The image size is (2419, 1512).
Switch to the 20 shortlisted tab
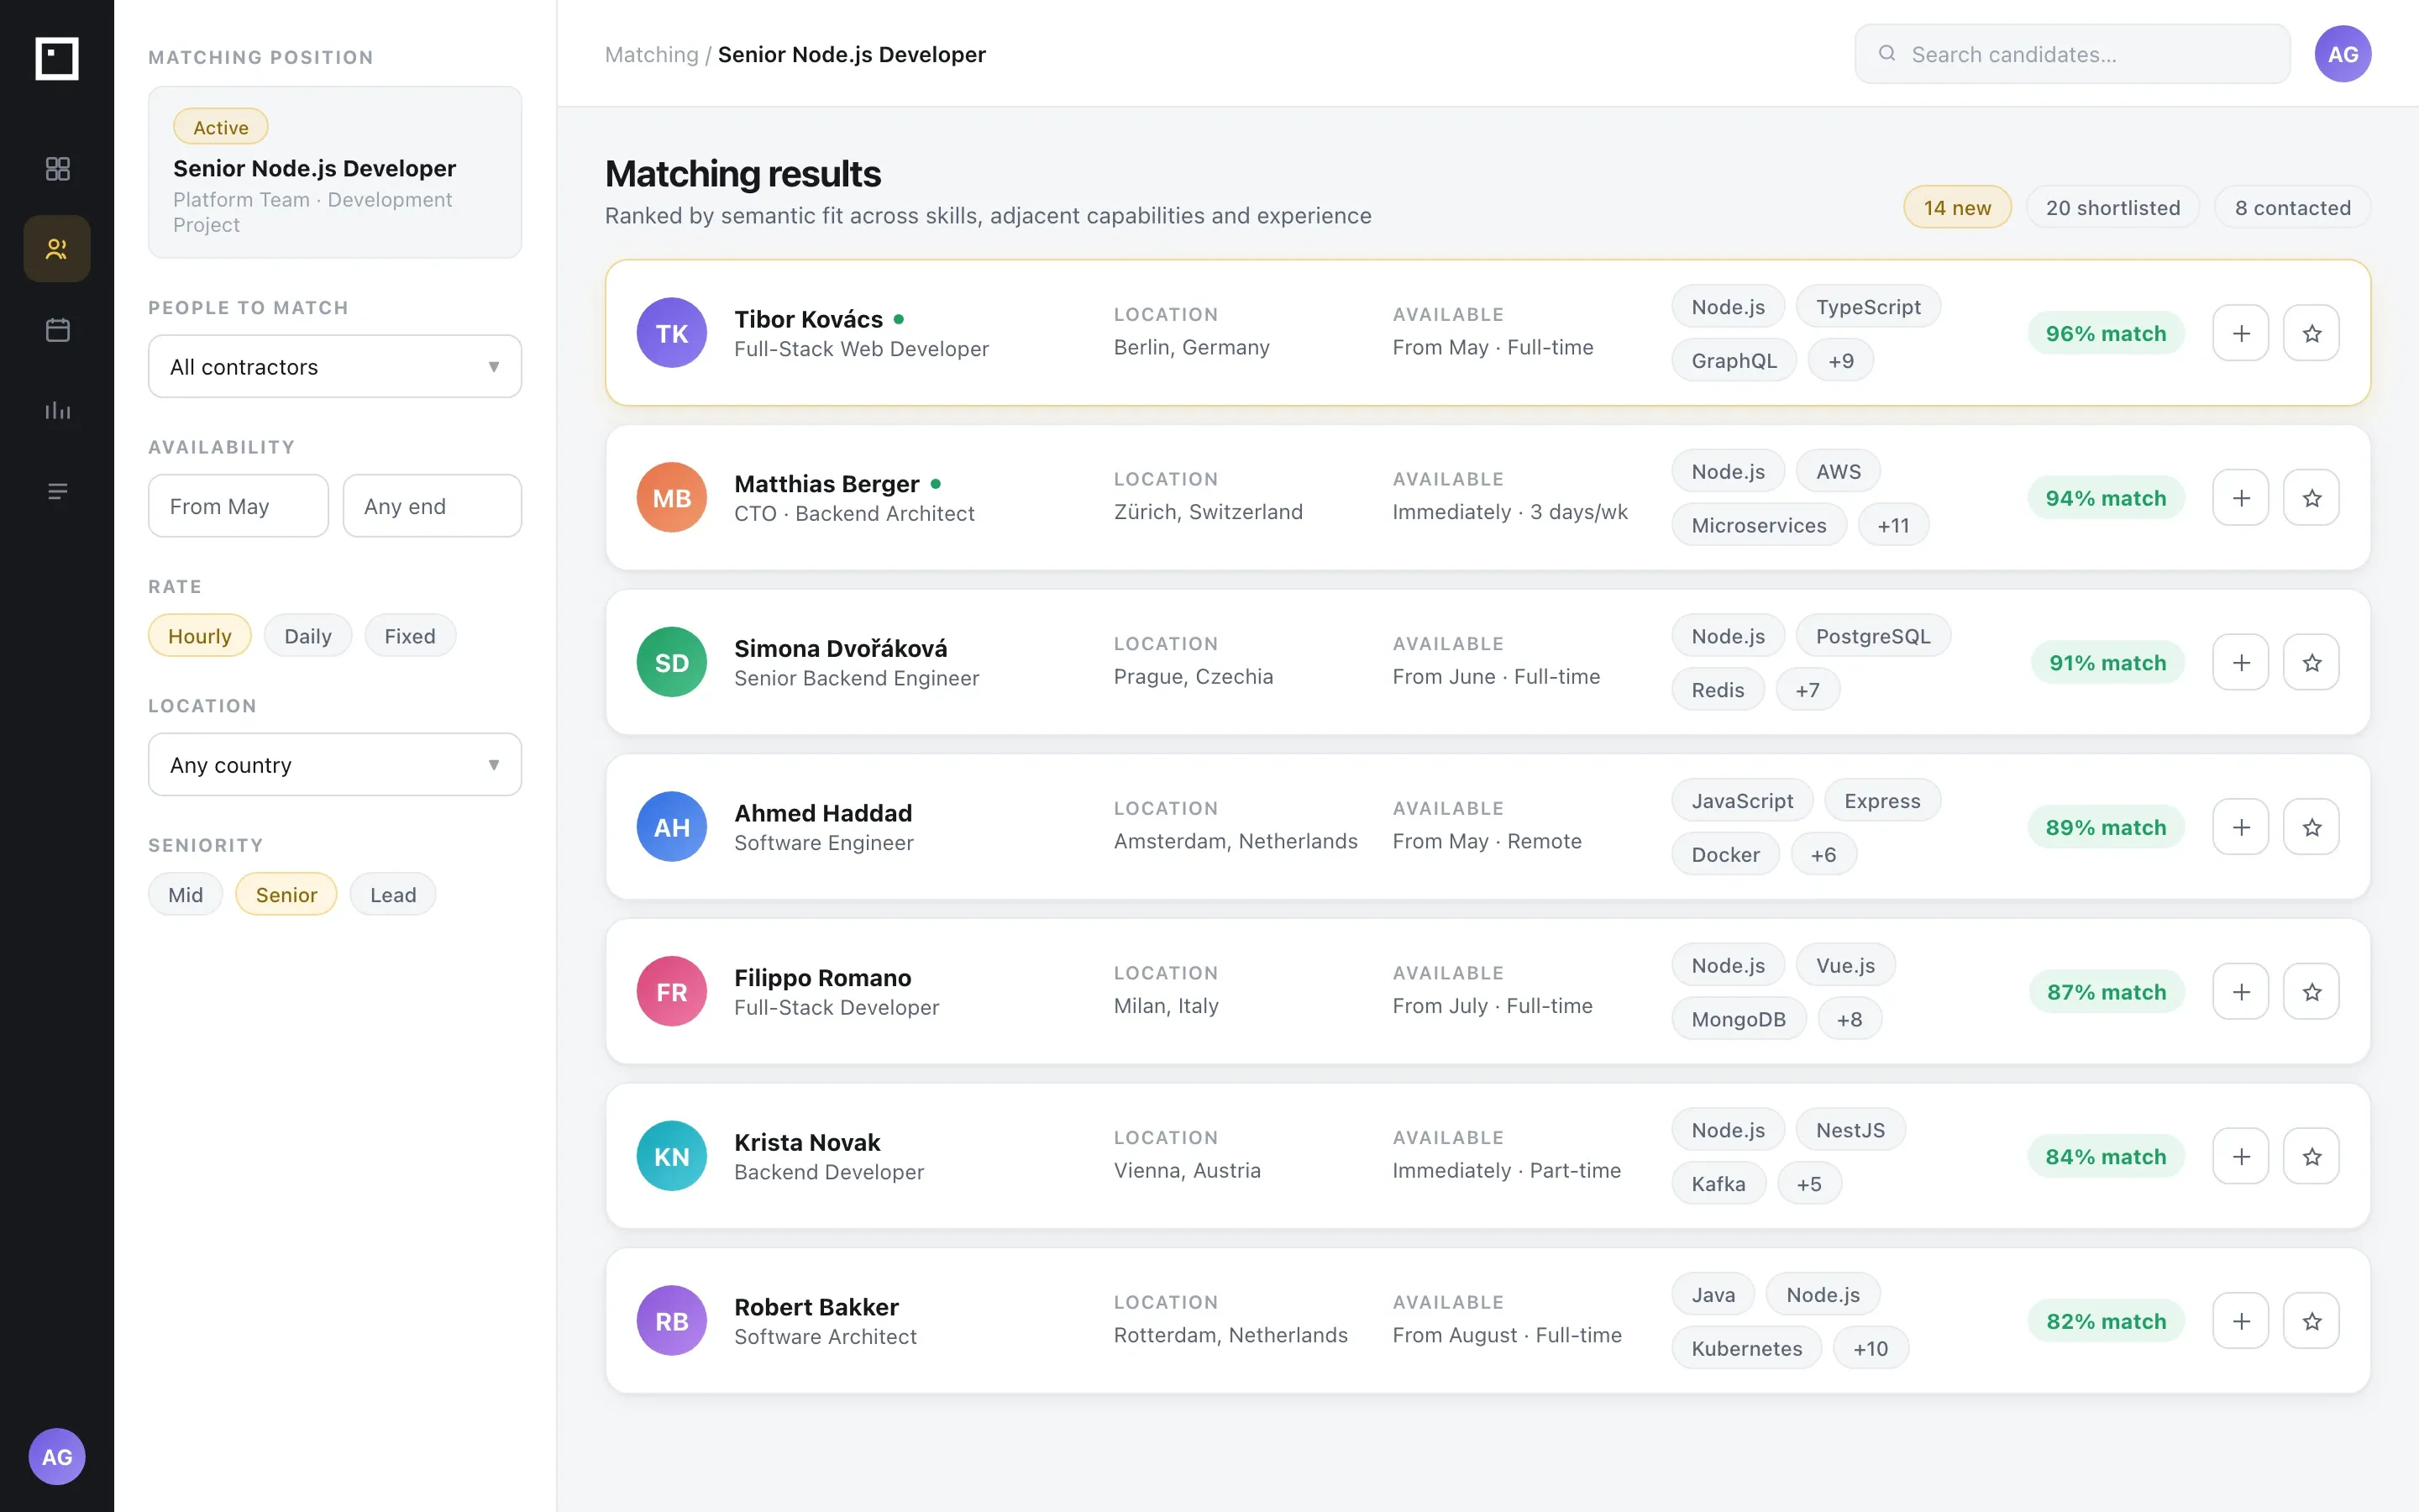(2112, 207)
